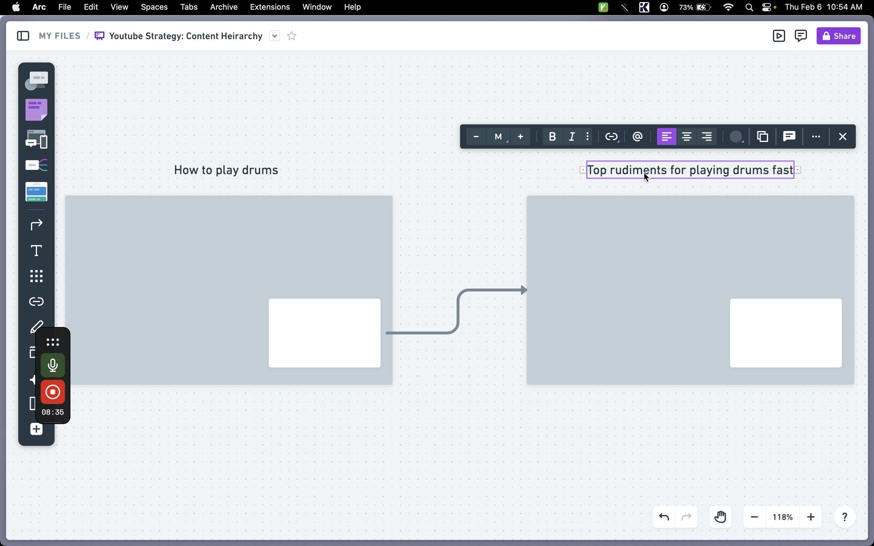Decrease text size with the minus button
The width and height of the screenshot is (874, 546).
(476, 136)
